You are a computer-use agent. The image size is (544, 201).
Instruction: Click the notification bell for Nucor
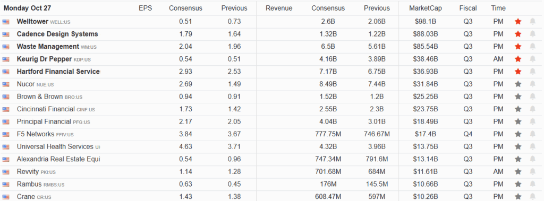pyautogui.click(x=532, y=84)
